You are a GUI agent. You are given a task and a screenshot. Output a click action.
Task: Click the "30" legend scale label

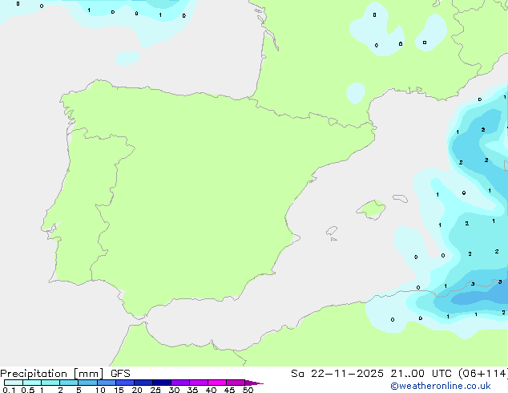[174, 390]
